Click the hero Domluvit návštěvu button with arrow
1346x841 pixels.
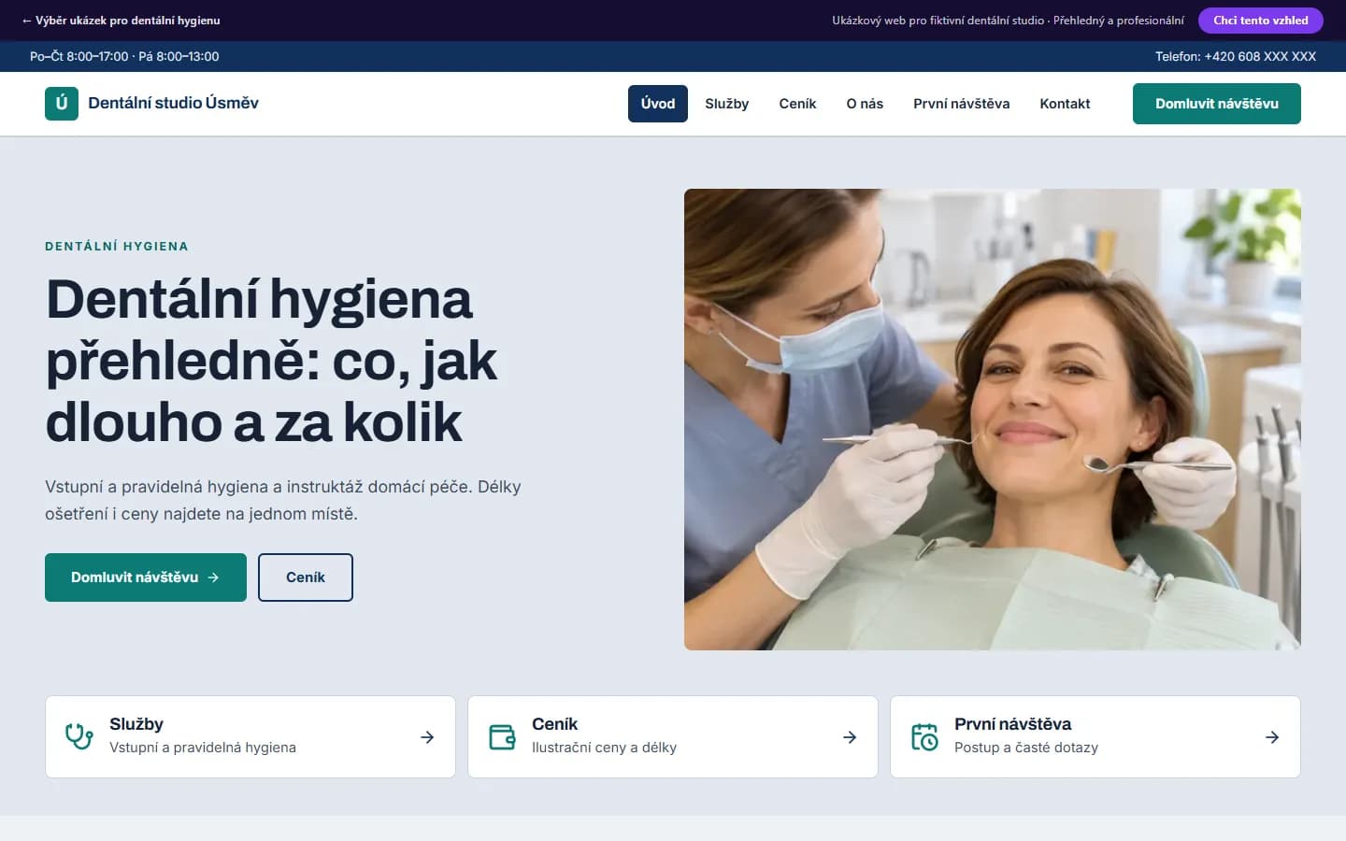[x=146, y=577]
